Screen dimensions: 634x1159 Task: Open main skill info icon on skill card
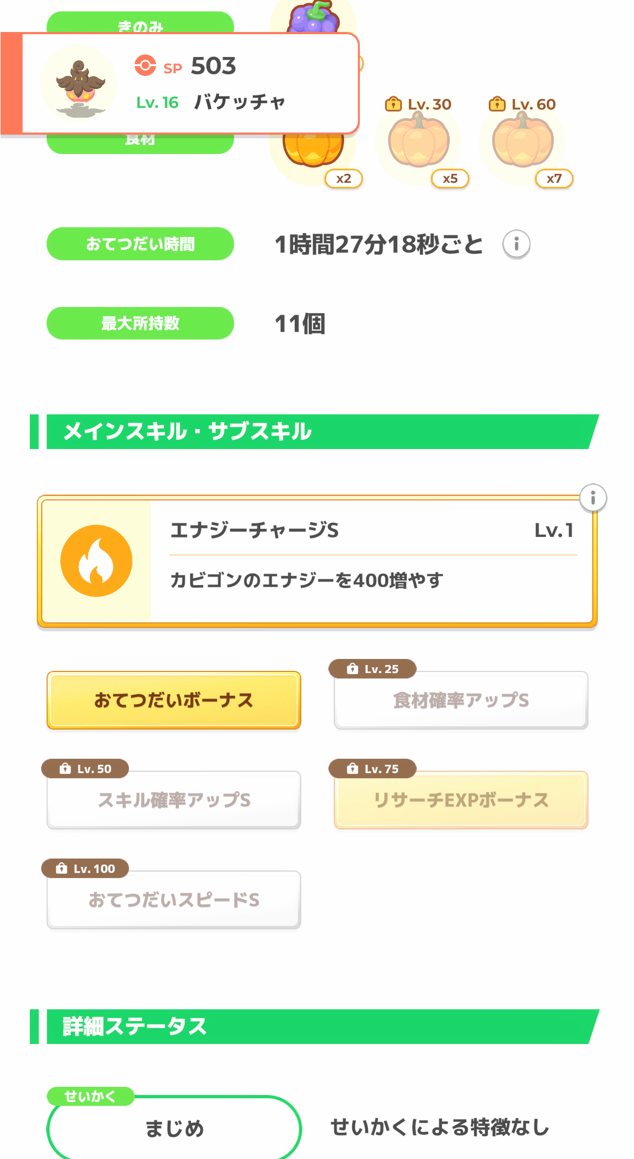[593, 497]
